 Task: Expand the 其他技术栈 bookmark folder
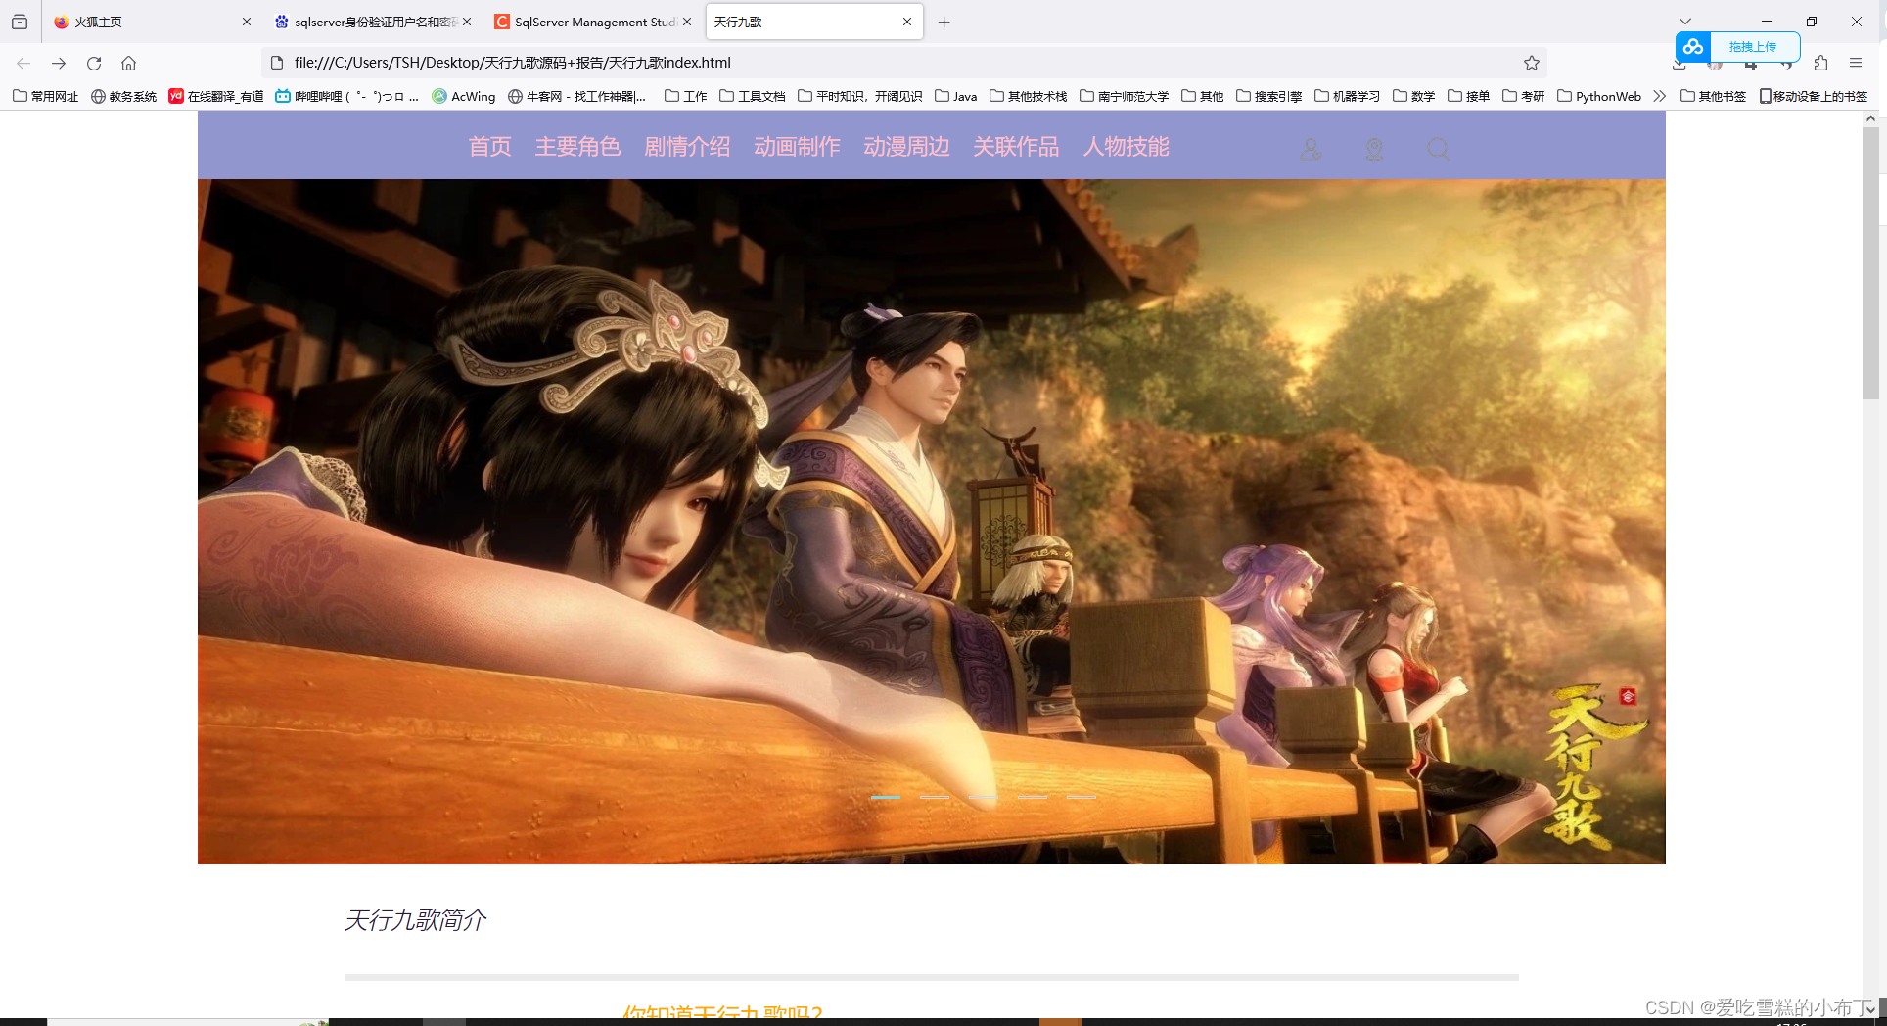tap(1028, 96)
